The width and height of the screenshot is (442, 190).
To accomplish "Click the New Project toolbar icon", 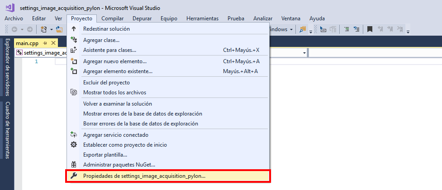I will tap(44, 29).
